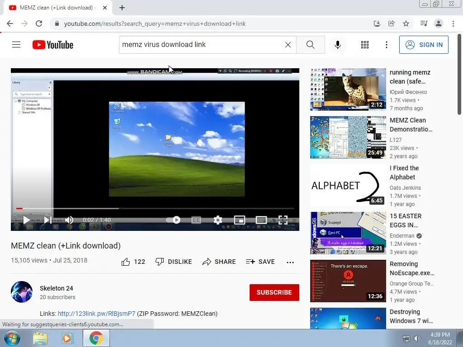Open player settings gear

pos(217,220)
